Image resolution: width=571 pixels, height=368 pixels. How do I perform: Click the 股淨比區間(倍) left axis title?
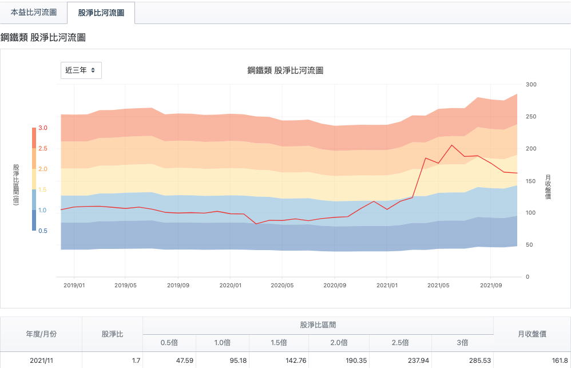pos(16,185)
